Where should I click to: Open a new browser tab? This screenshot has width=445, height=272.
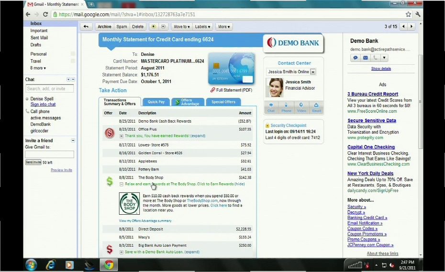91,4
